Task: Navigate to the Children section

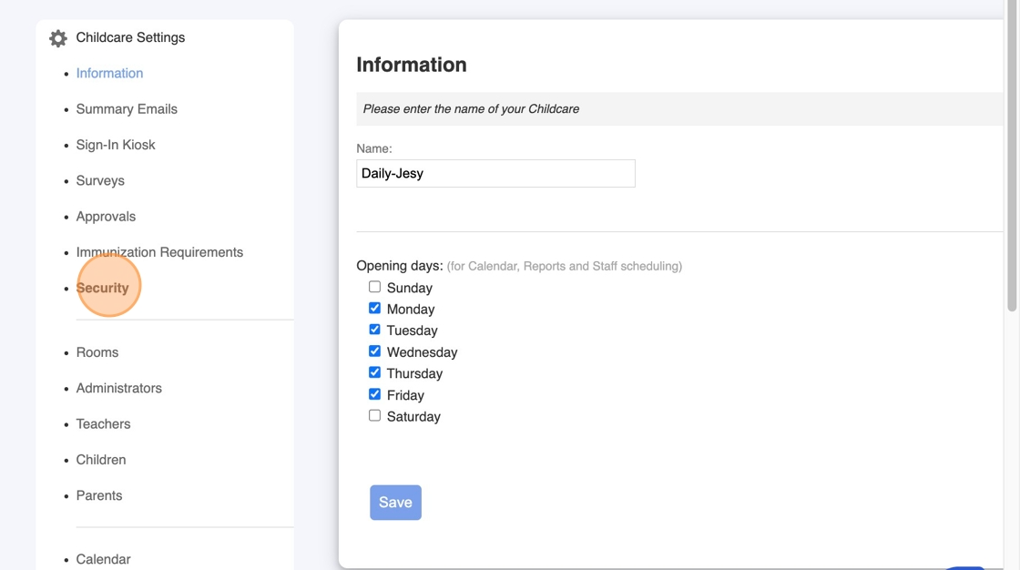Action: (101, 460)
